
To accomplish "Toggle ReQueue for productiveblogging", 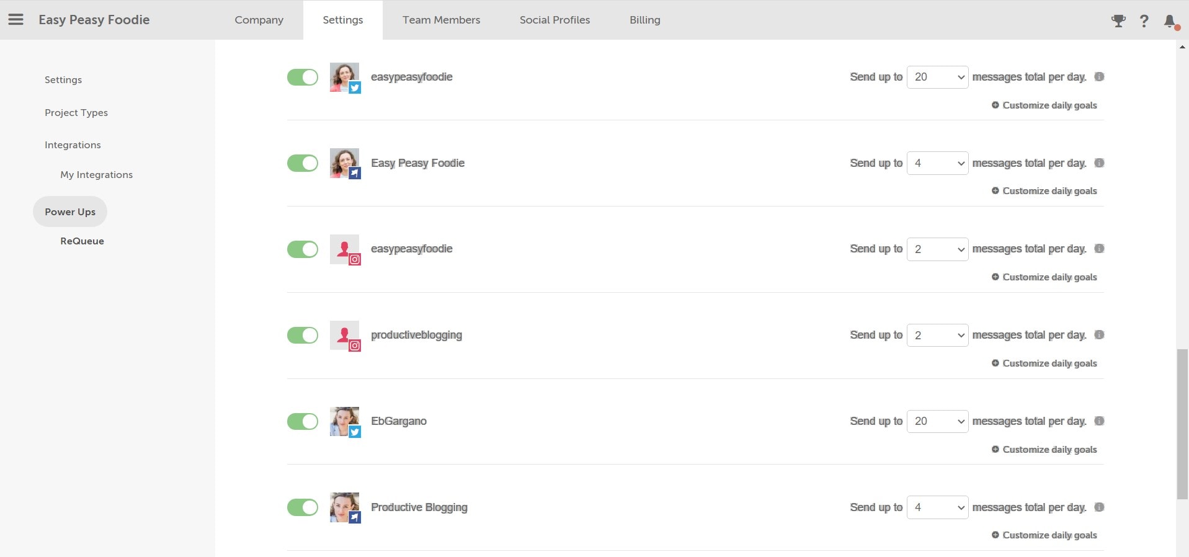I will tap(303, 336).
